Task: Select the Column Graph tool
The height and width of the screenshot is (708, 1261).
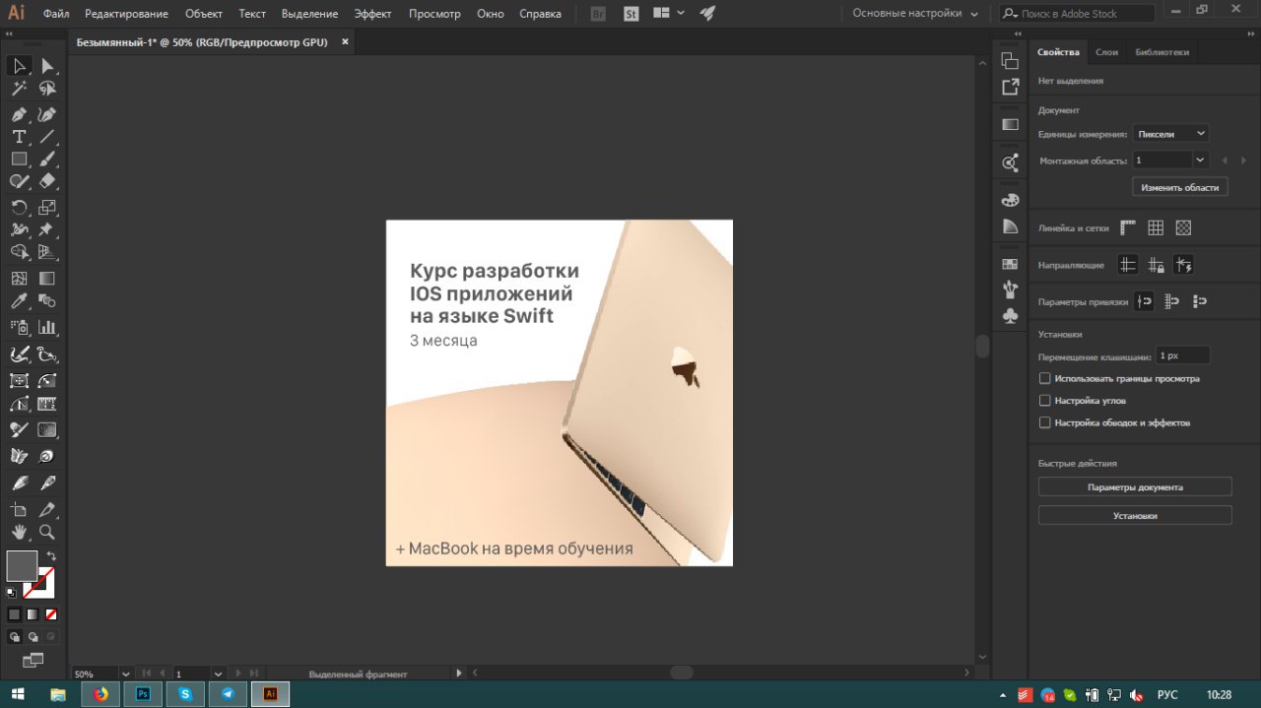Action: [x=47, y=327]
